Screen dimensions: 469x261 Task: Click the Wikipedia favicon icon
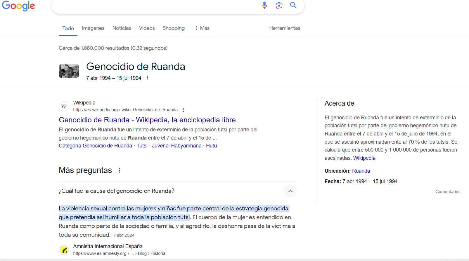(x=64, y=106)
